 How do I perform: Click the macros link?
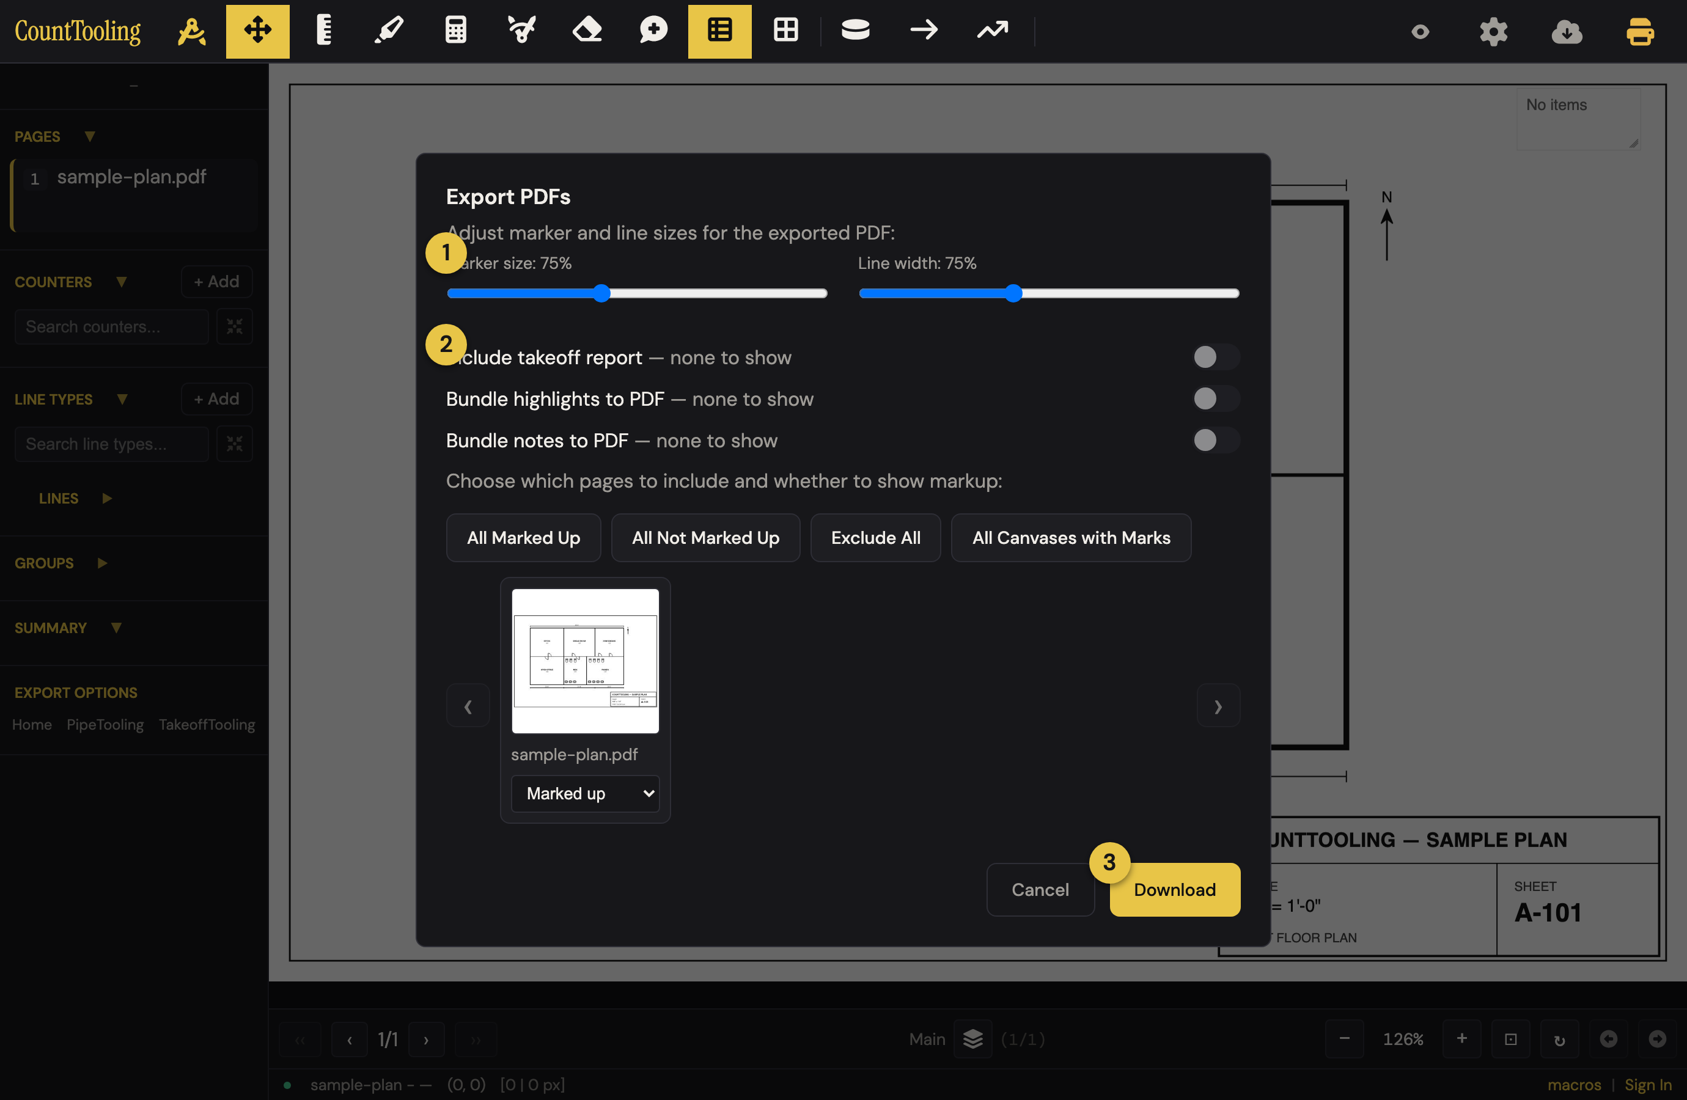tap(1573, 1084)
